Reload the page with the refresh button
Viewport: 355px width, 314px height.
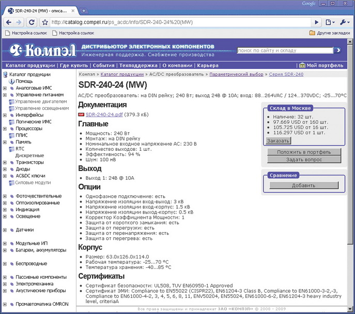click(32, 22)
